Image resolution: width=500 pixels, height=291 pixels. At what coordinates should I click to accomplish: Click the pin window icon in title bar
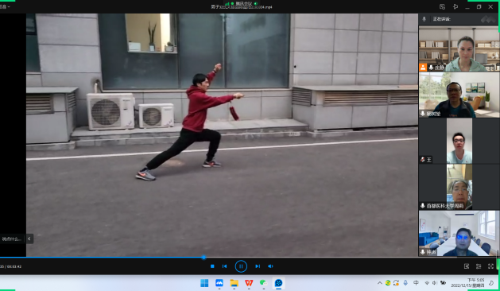click(455, 6)
